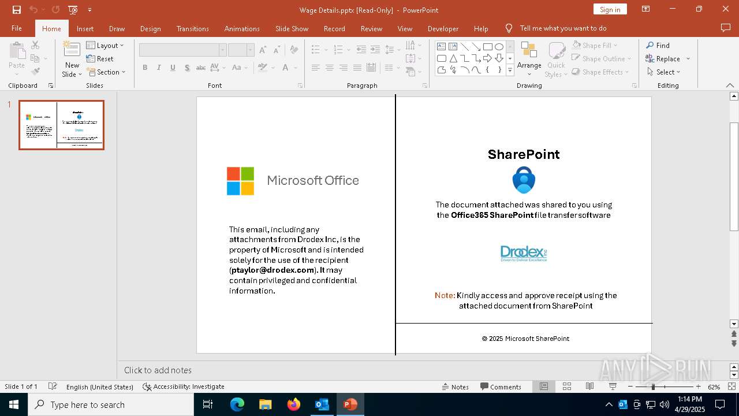Click Increase Font Size icon
This screenshot has height=416, width=739.
click(263, 50)
